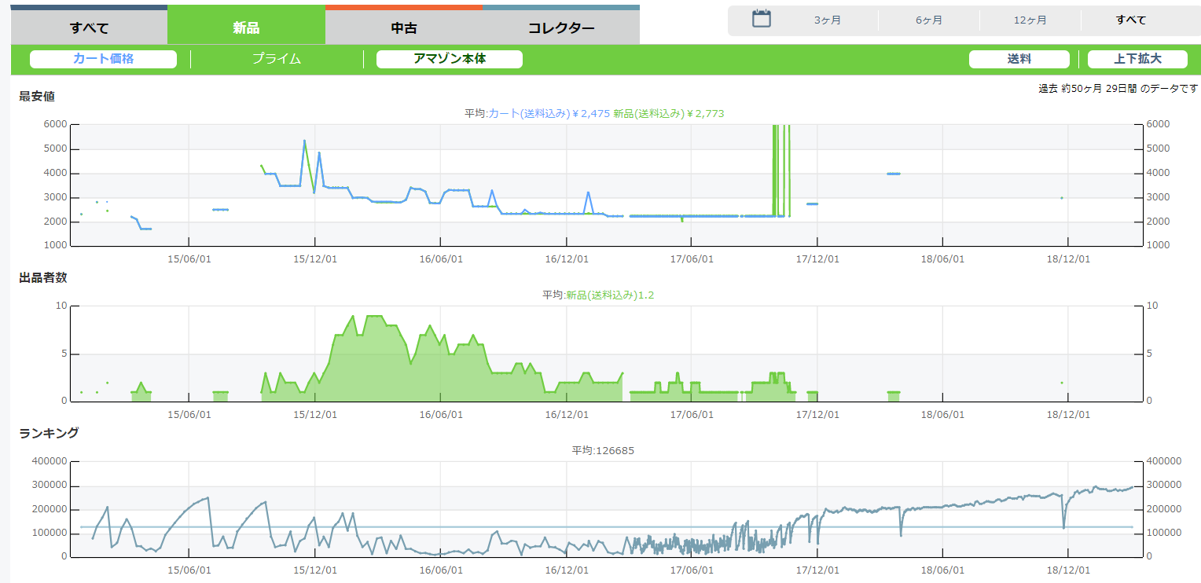This screenshot has width=1201, height=583.
Task: Show すべて period data range
Action: pos(1130,20)
